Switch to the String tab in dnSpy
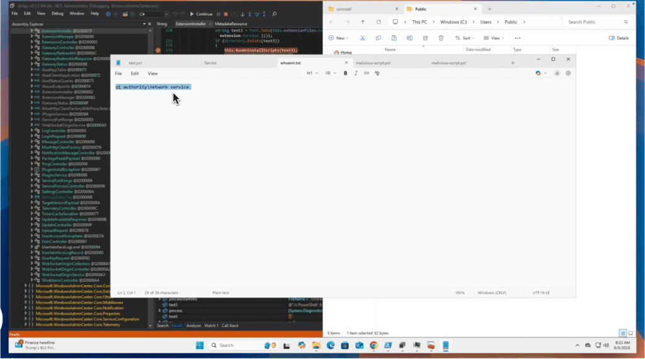645x359 pixels. pyautogui.click(x=162, y=24)
